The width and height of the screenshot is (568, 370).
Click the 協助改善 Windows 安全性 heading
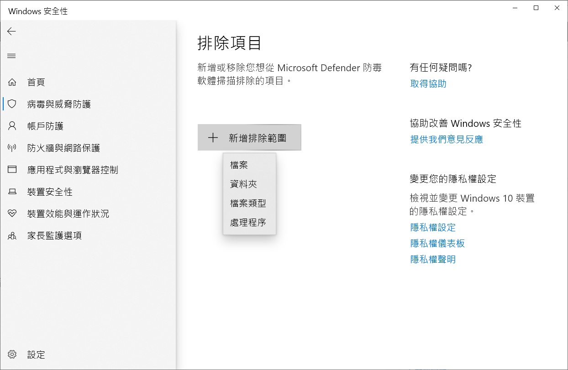point(466,124)
